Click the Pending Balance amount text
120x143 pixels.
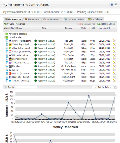click(103, 12)
